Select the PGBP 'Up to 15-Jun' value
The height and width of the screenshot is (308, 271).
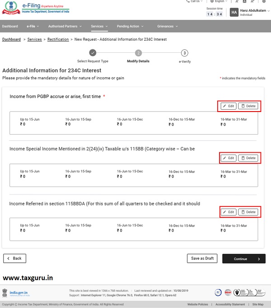click(23, 124)
